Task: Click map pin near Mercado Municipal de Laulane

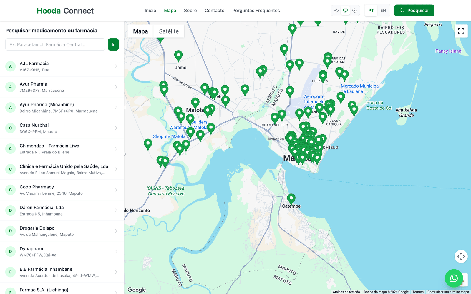Action: [341, 97]
